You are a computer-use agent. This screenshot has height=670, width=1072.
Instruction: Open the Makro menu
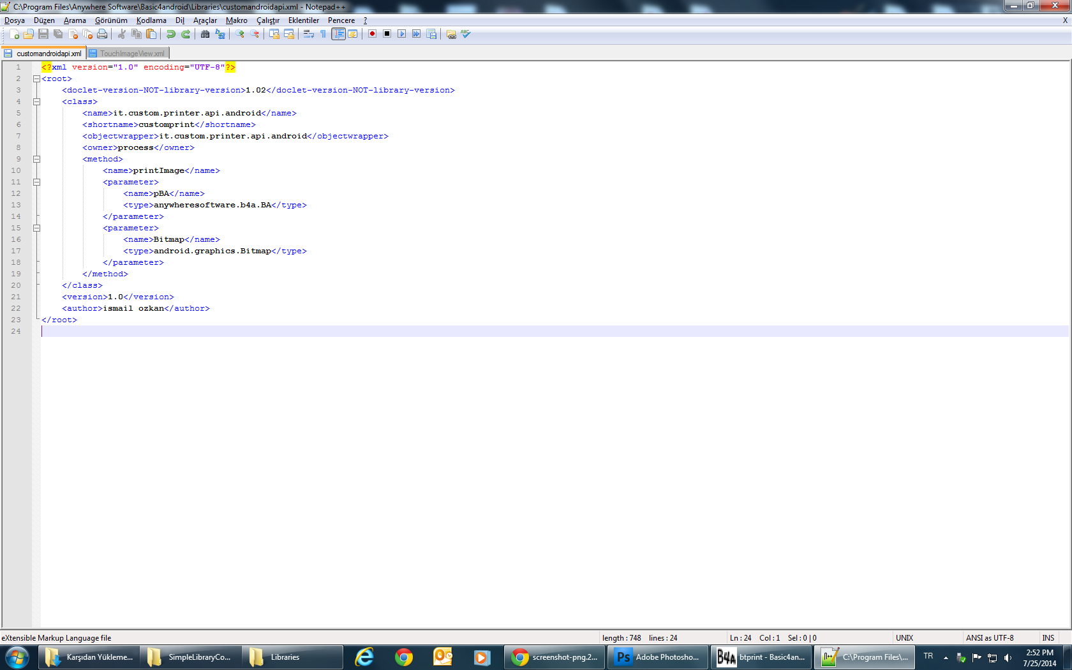237,20
